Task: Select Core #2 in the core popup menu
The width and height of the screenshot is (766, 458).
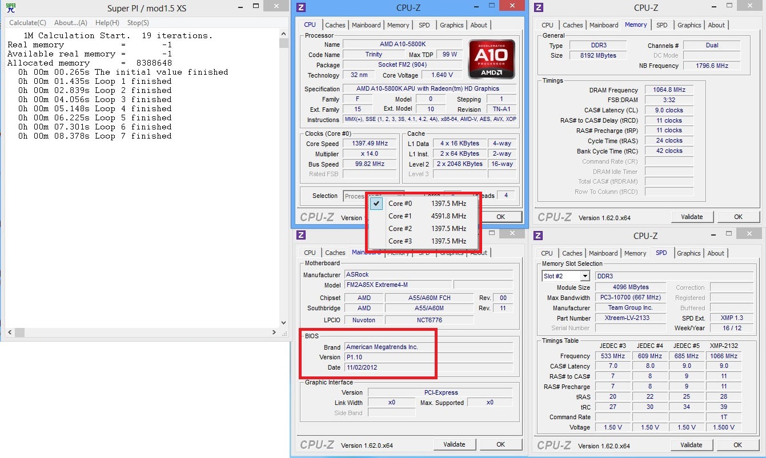Action: coord(423,229)
